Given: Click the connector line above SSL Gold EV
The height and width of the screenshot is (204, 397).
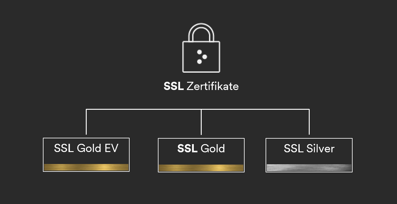Looking at the screenshot, I should click(x=86, y=122).
